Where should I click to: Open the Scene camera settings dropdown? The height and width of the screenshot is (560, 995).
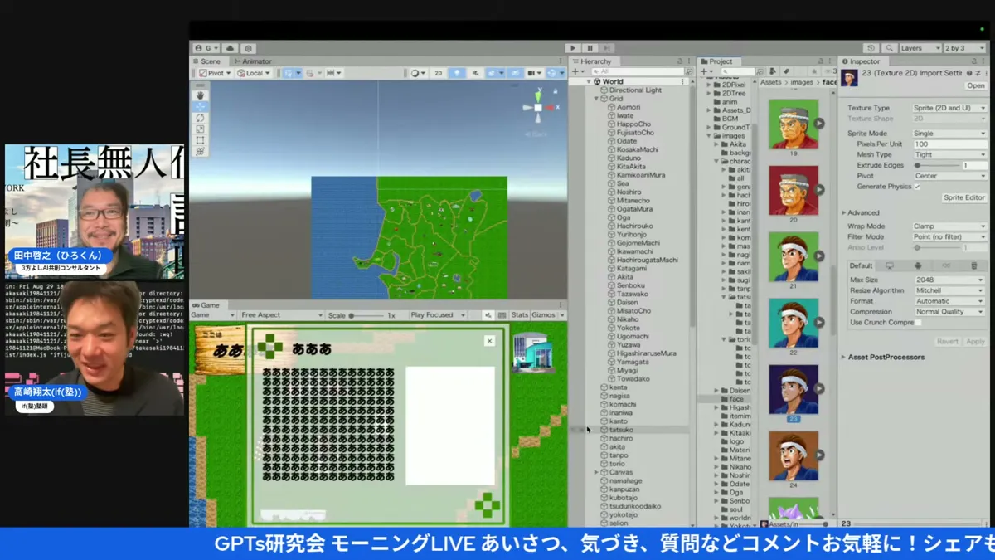click(x=534, y=73)
